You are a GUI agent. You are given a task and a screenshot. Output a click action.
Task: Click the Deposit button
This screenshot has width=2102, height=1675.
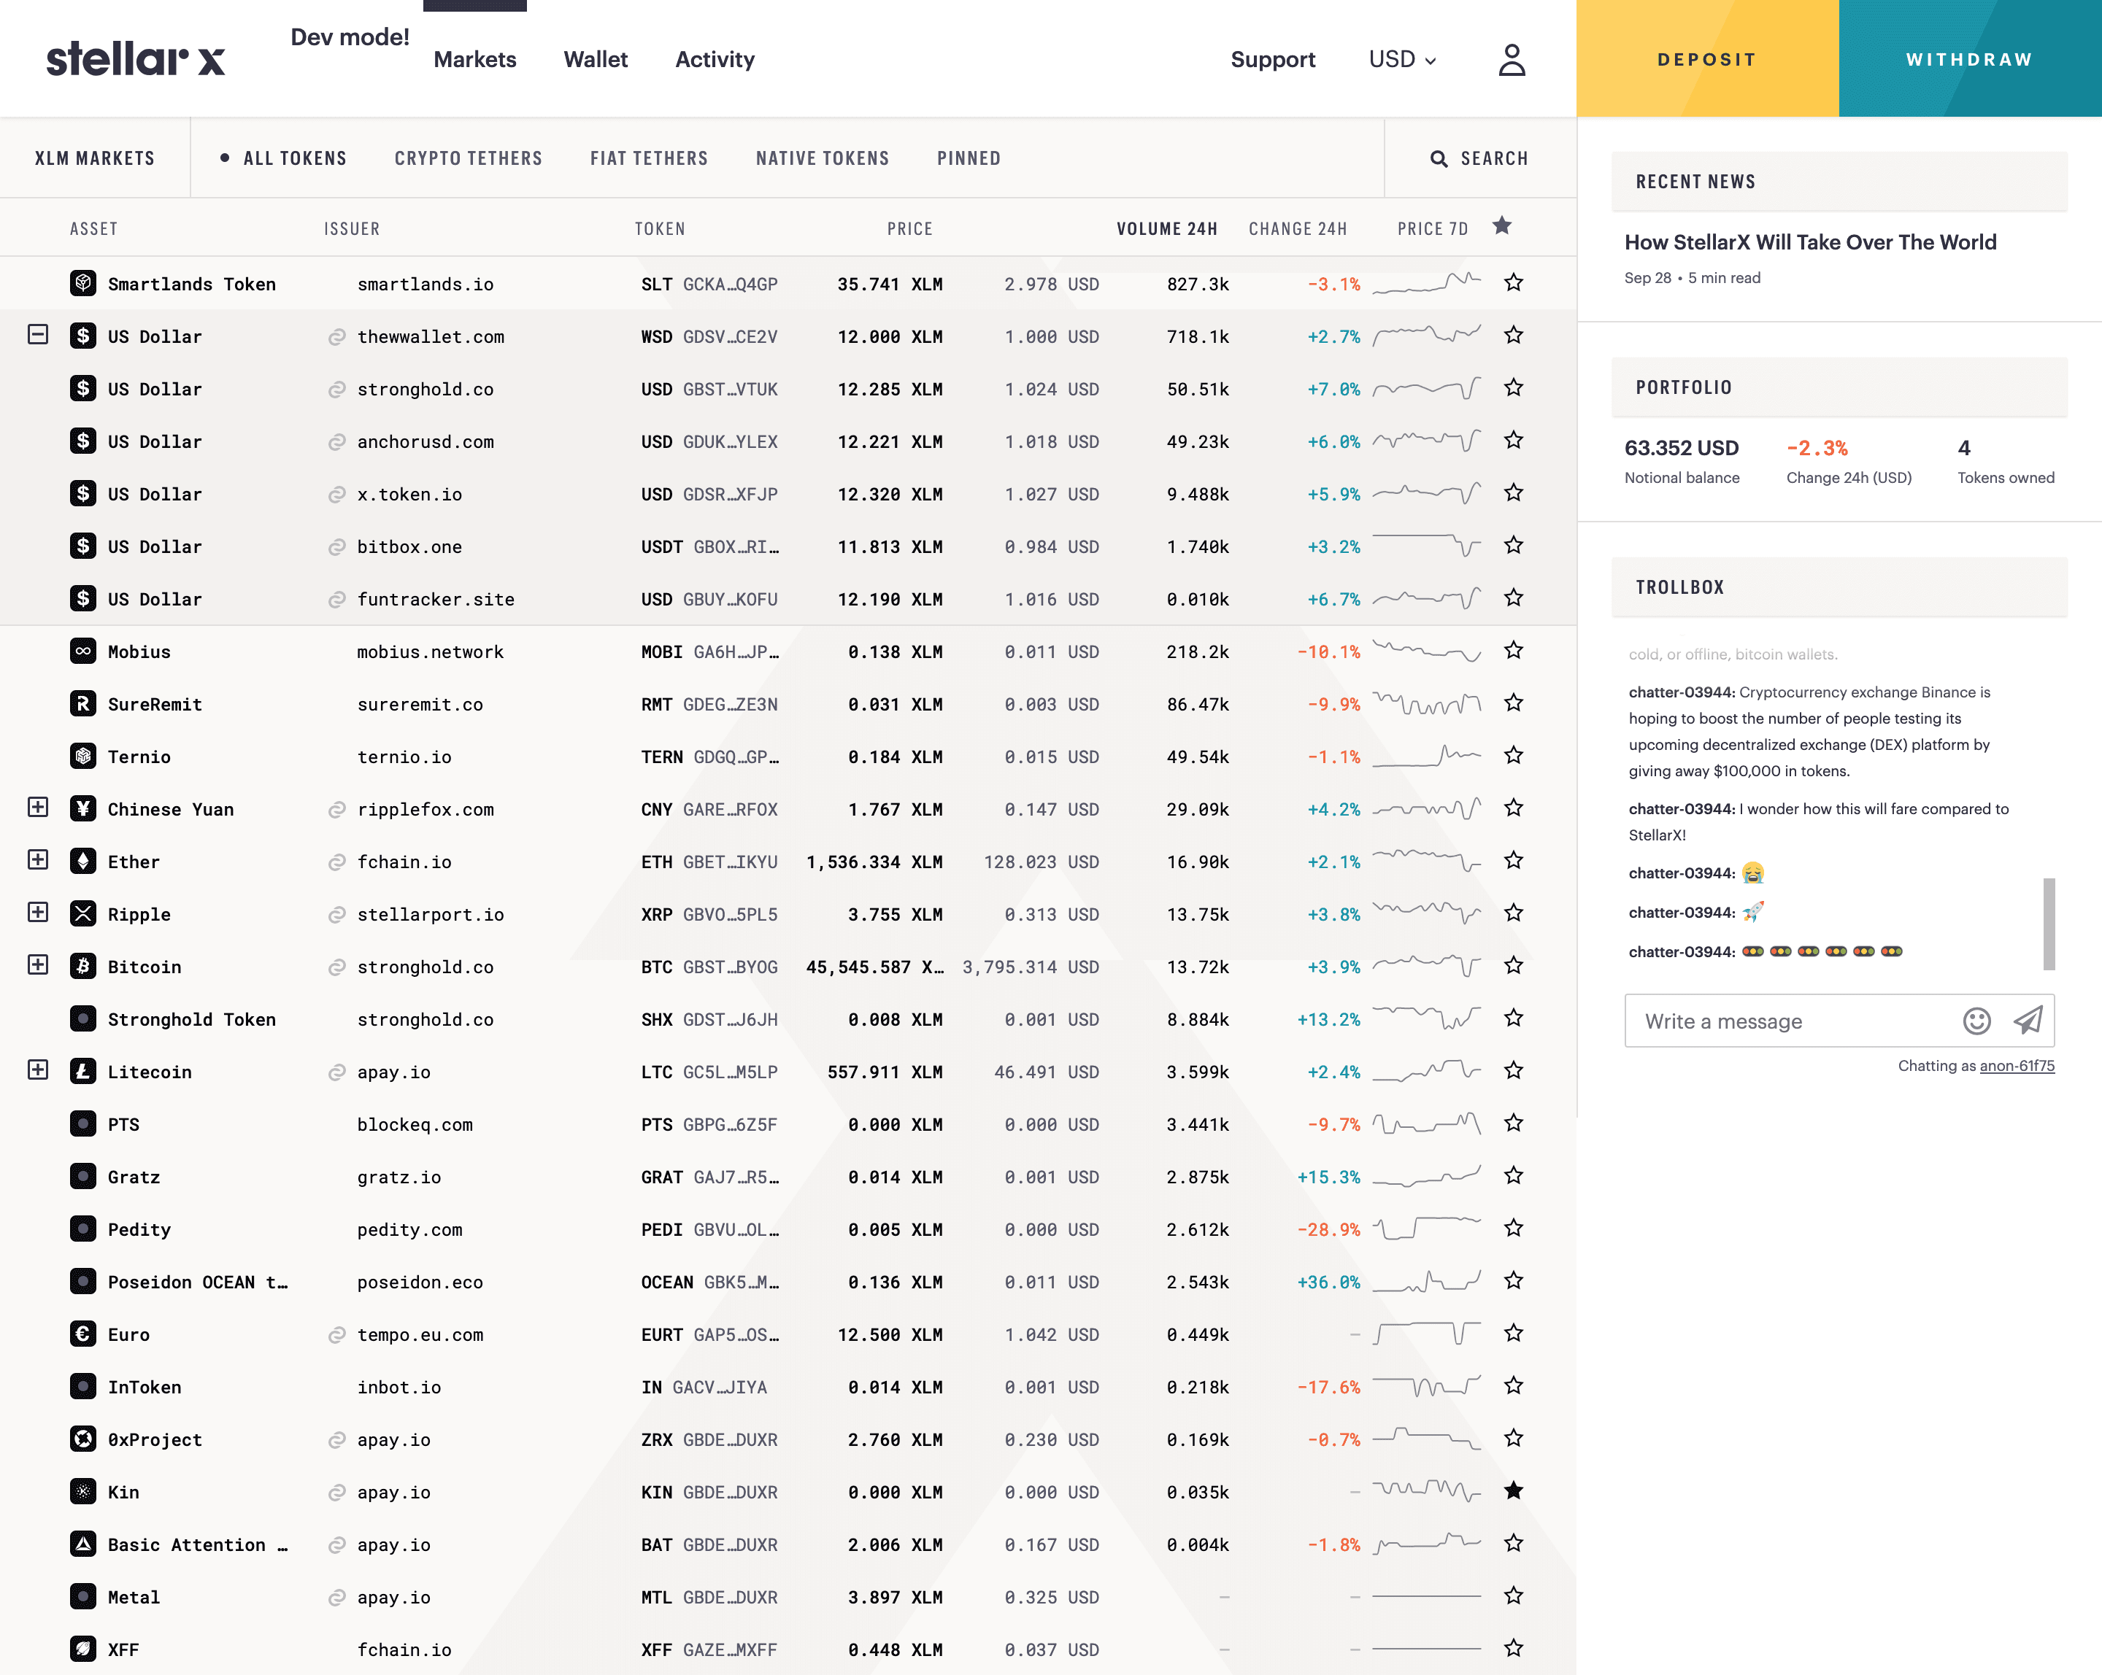click(1706, 59)
